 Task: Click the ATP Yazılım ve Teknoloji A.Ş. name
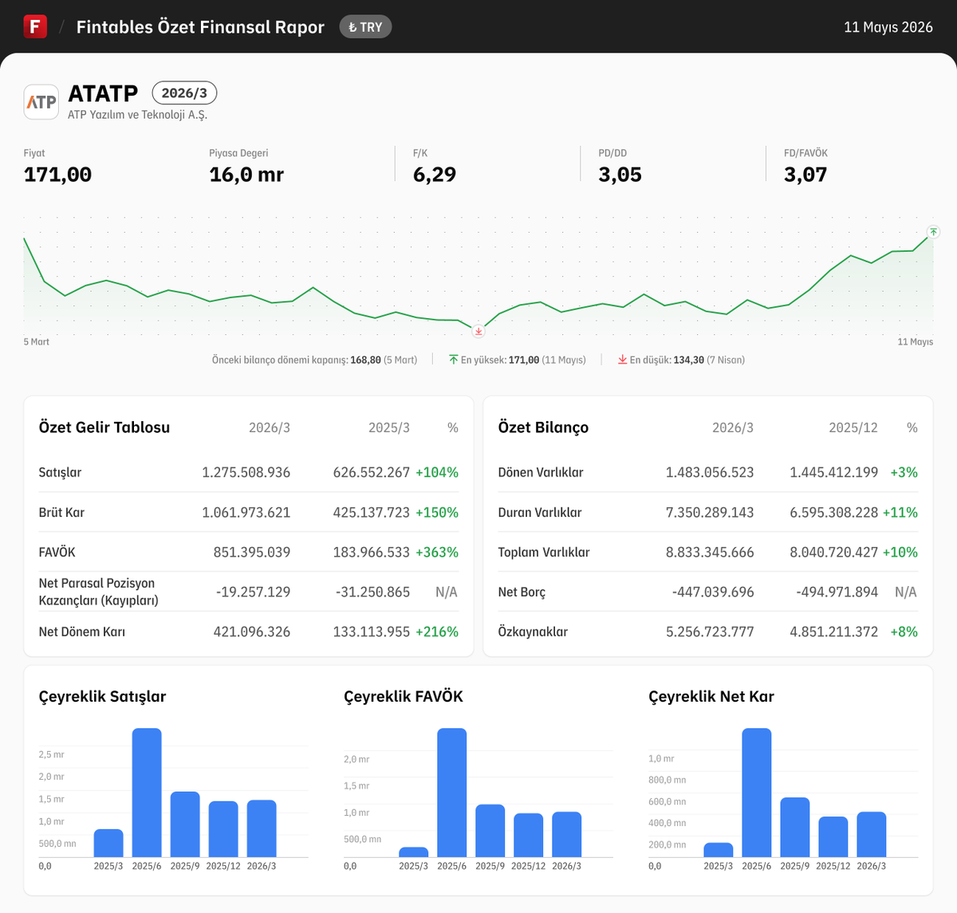pos(137,115)
